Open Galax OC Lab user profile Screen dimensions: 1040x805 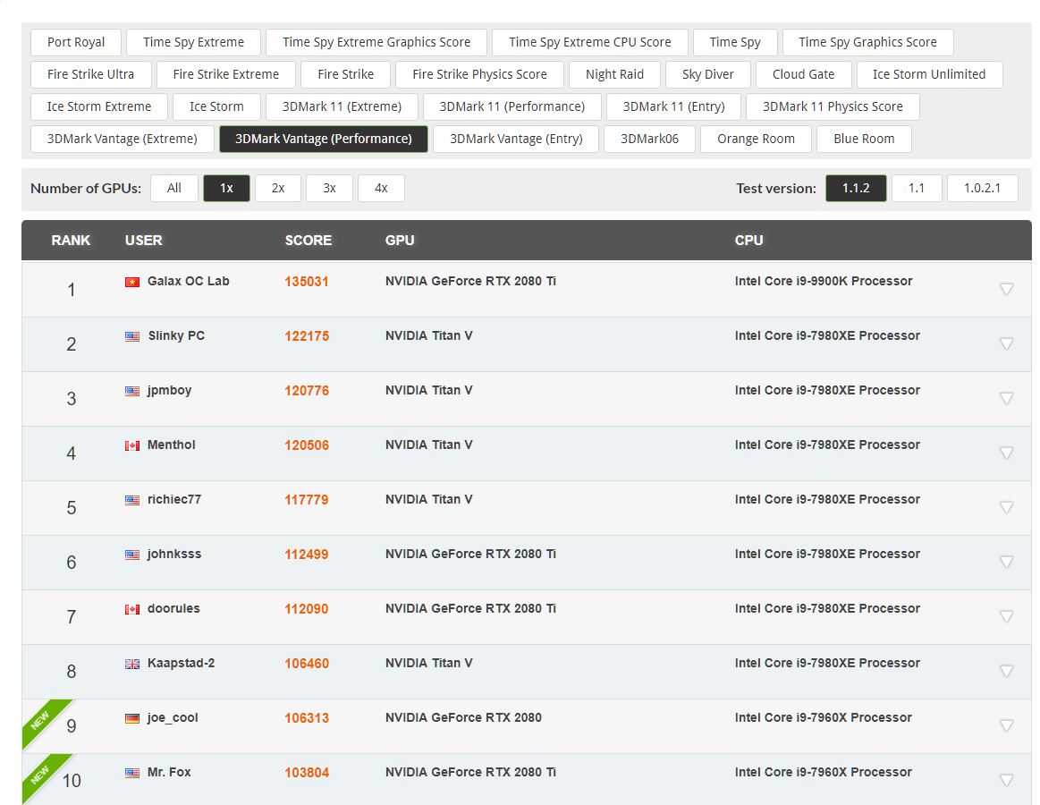pos(189,281)
